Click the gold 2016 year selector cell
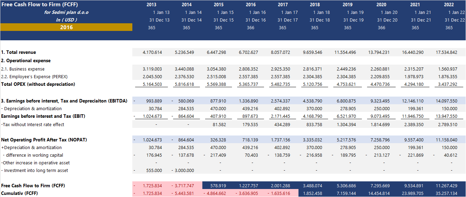Screen dimensions: 466x197 [x=66, y=27]
